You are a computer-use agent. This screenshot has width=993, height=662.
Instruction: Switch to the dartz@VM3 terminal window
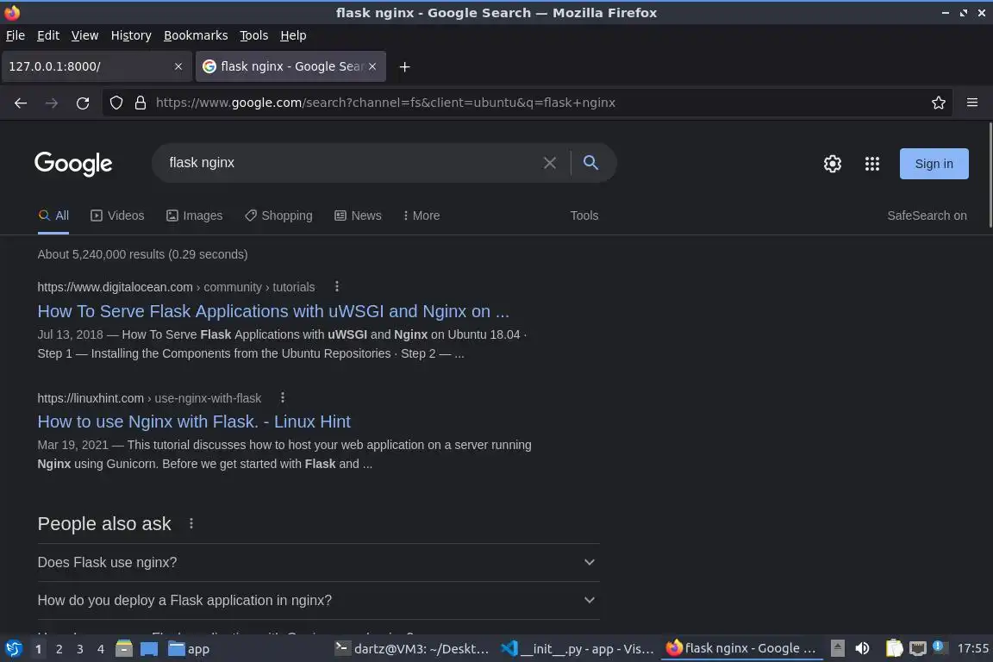412,649
